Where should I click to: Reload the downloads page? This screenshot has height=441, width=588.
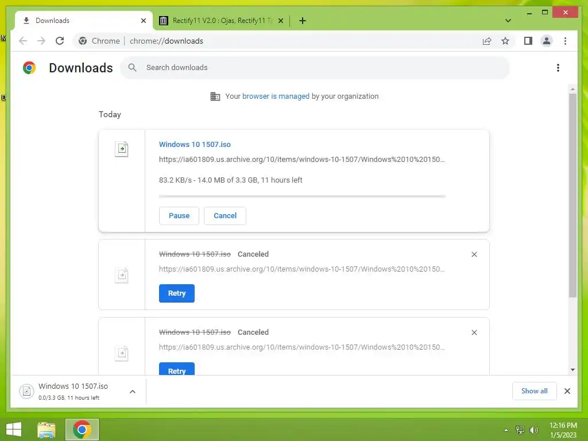(x=60, y=41)
